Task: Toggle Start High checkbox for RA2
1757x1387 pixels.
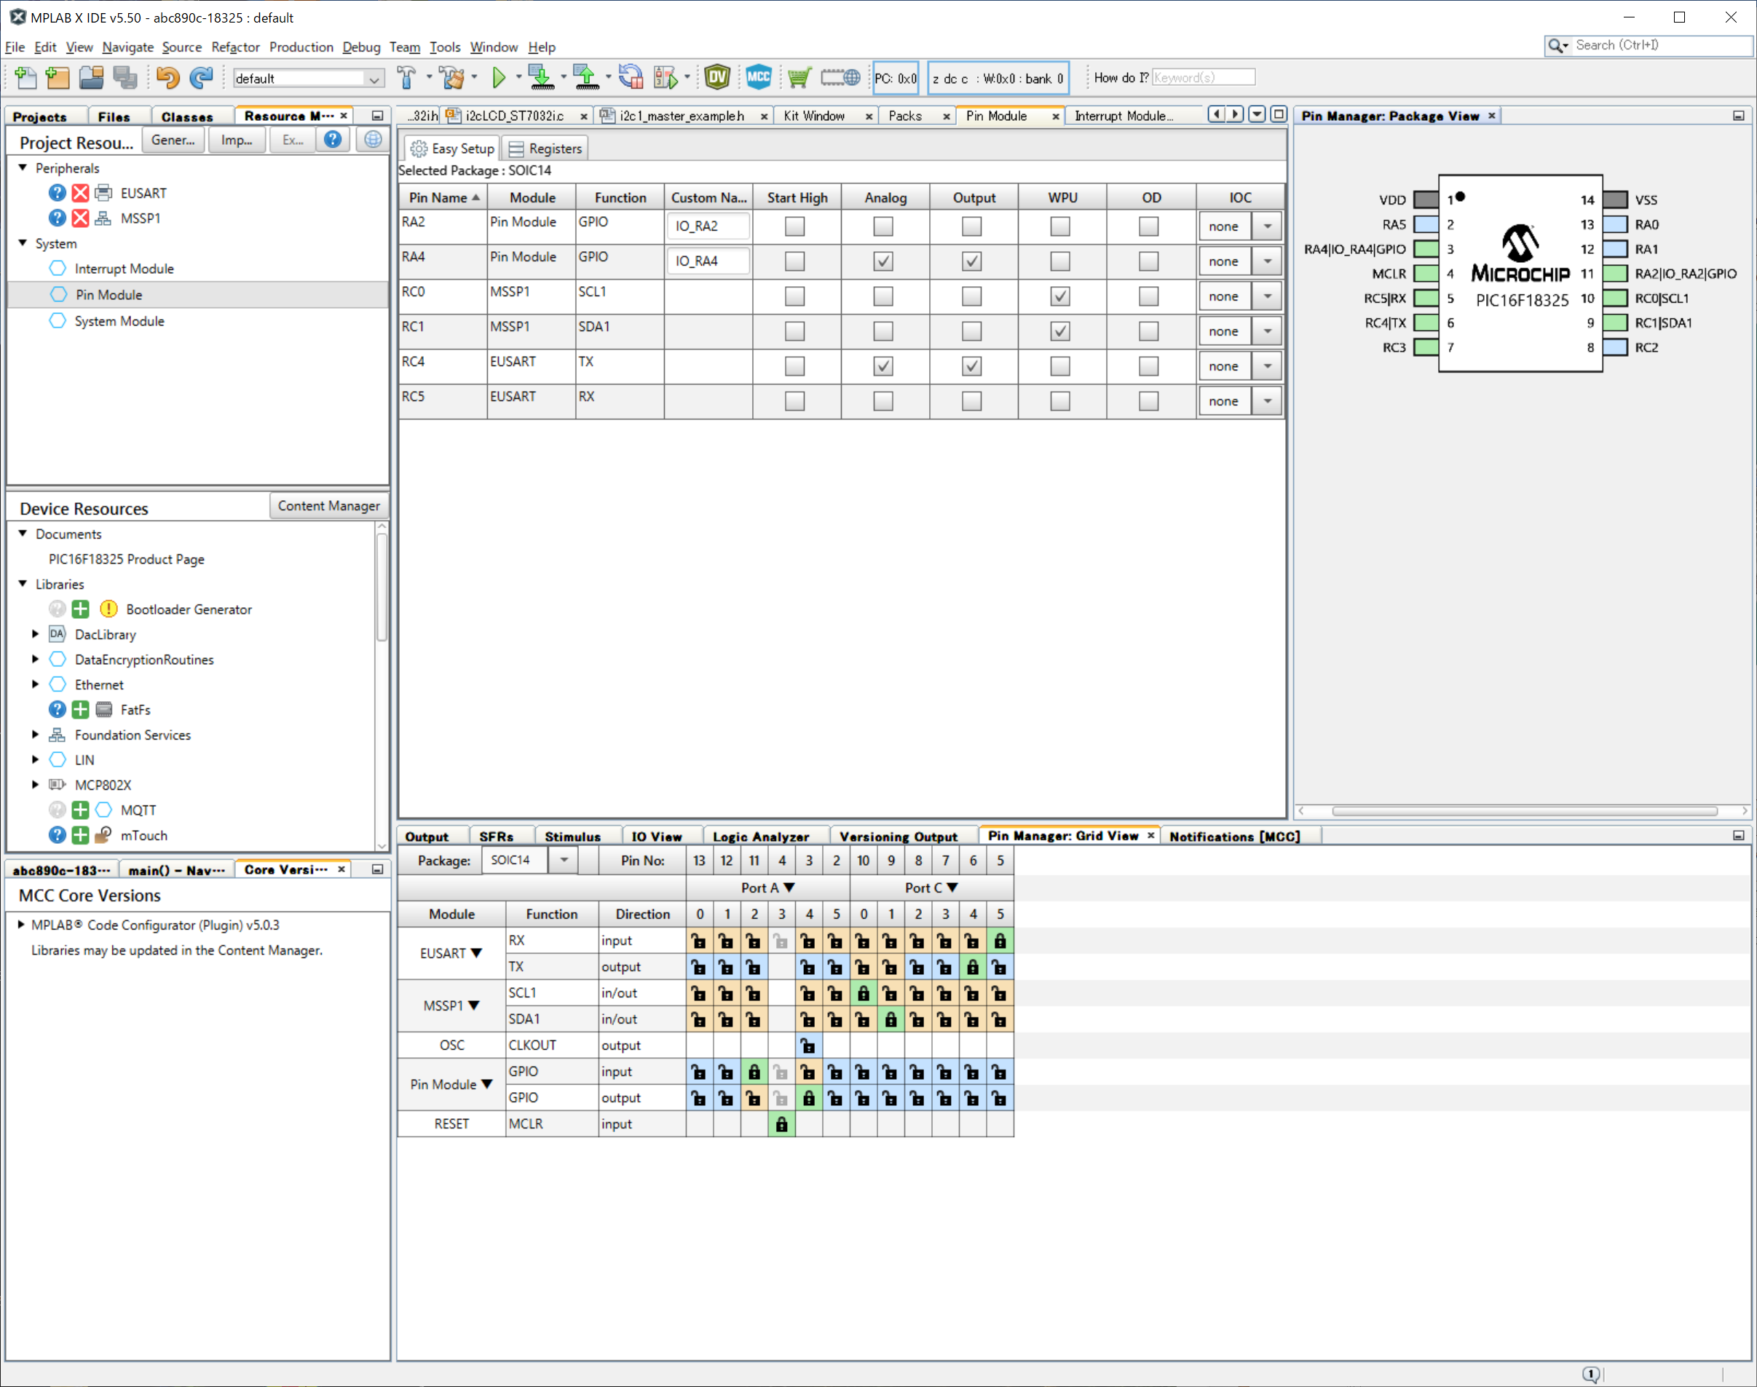Action: pyautogui.click(x=795, y=226)
